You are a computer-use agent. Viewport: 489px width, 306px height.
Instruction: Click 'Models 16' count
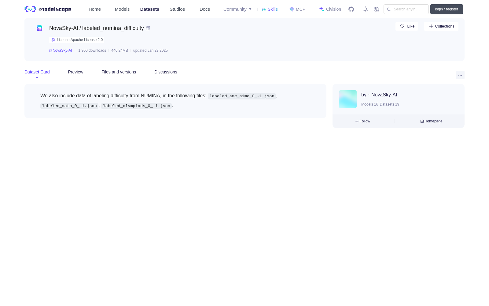[x=370, y=104]
